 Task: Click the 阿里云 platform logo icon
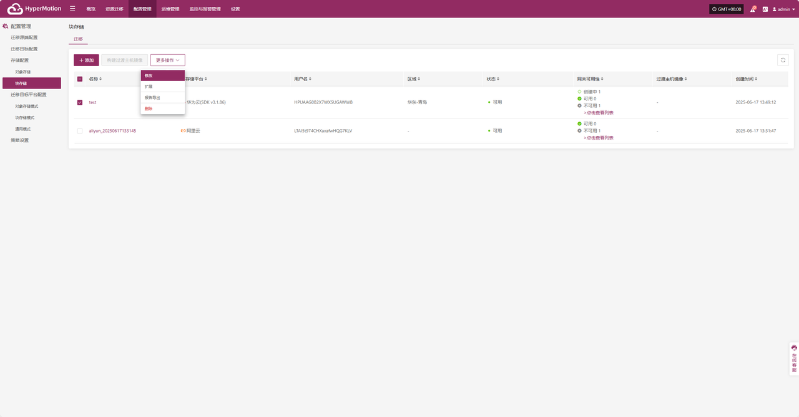point(183,131)
